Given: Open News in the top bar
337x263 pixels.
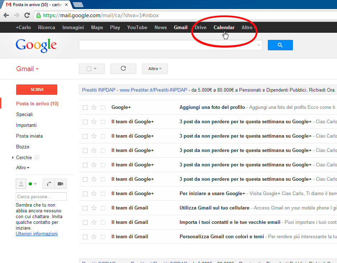Looking at the screenshot, I should (x=161, y=28).
